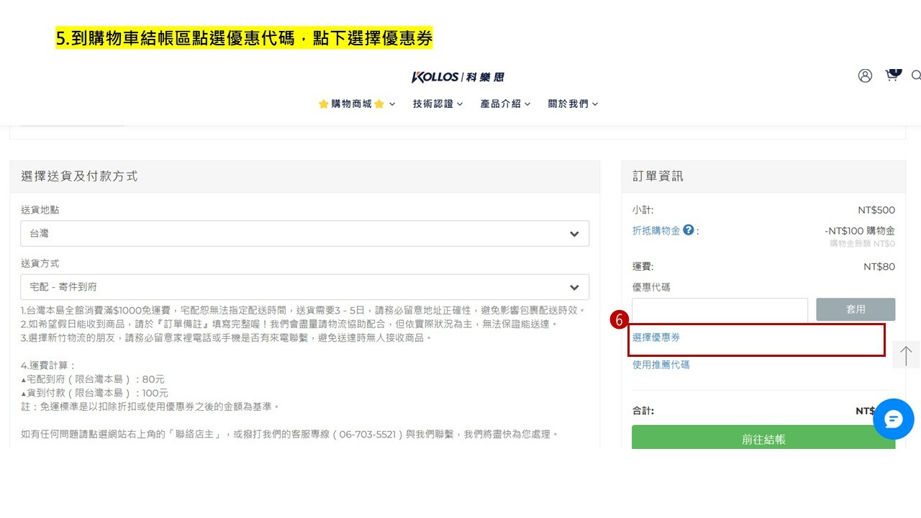Click the search magnifier icon
Viewport: 921px width, 518px height.
[x=915, y=76]
